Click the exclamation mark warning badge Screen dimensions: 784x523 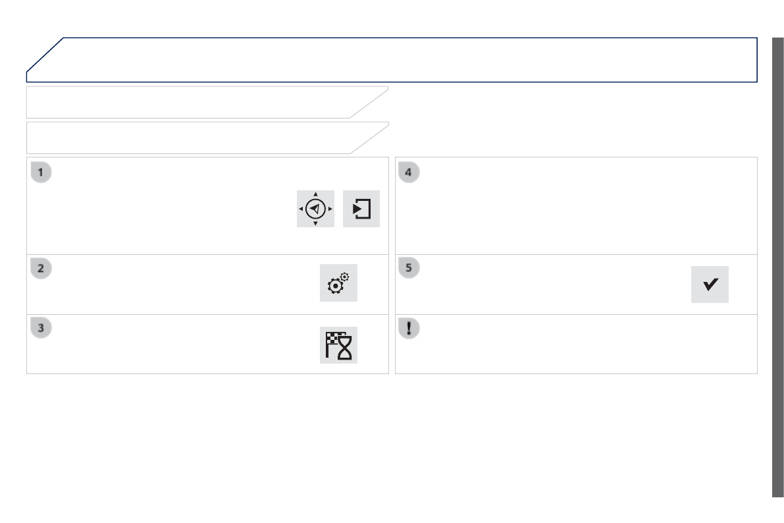409,329
